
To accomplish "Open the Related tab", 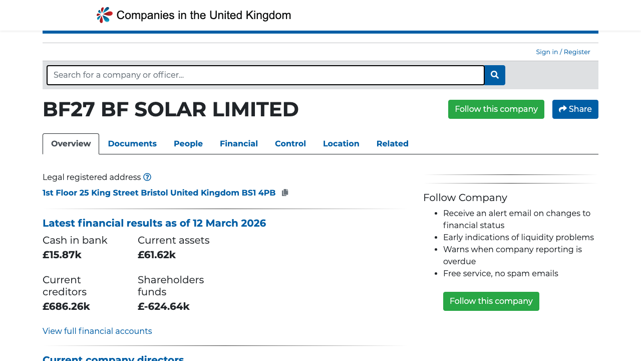I will coord(393,144).
